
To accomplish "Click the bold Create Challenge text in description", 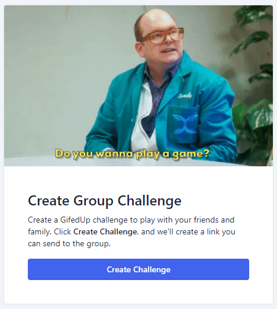I will coord(105,231).
